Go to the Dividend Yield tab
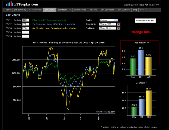Screen dimensions: 169x130 80,10
